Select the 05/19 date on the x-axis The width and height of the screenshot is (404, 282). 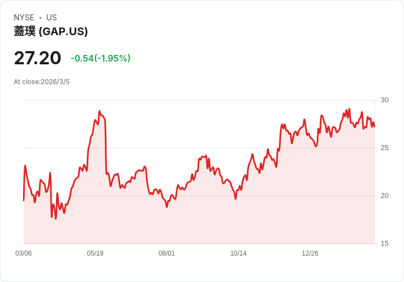pyautogui.click(x=95, y=253)
